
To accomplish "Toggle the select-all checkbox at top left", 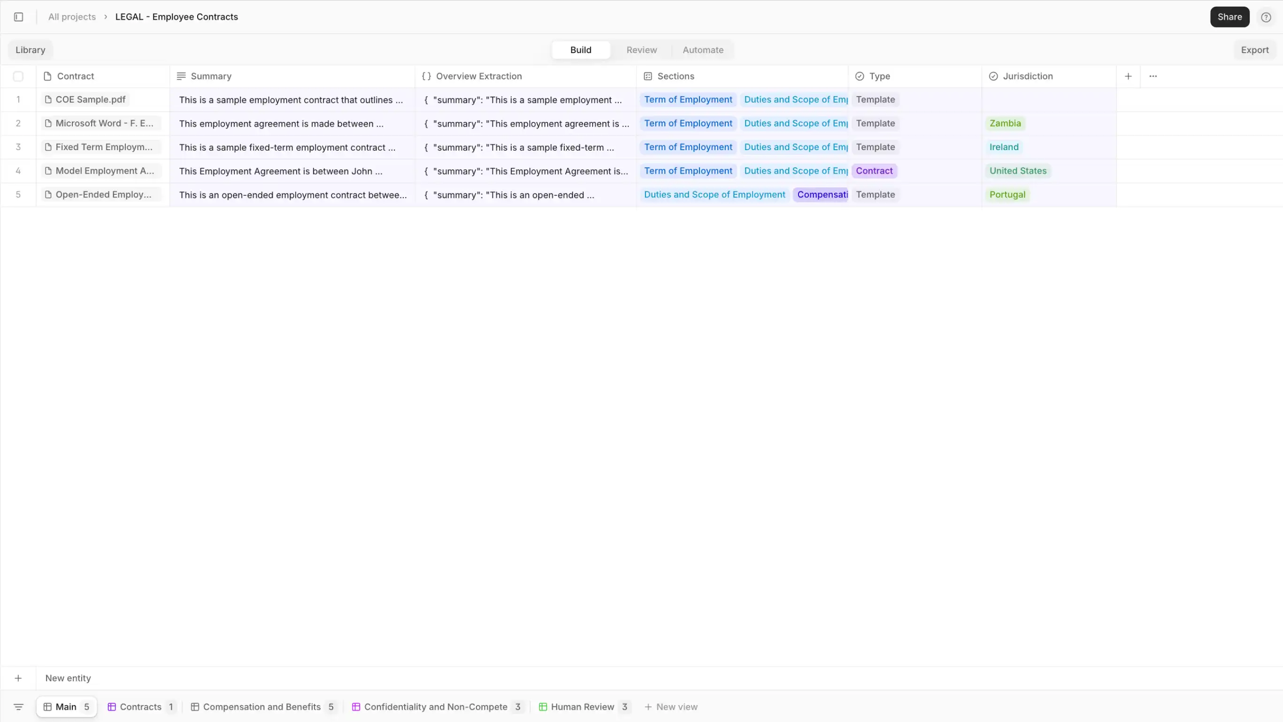I will [x=18, y=76].
